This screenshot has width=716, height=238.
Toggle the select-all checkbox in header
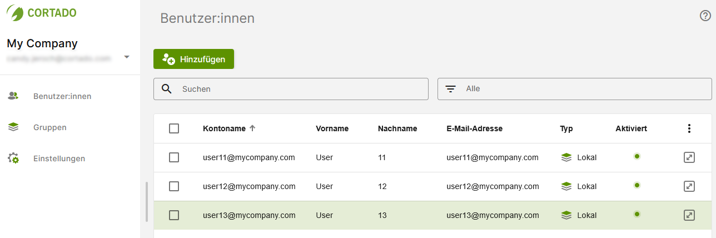(x=174, y=128)
